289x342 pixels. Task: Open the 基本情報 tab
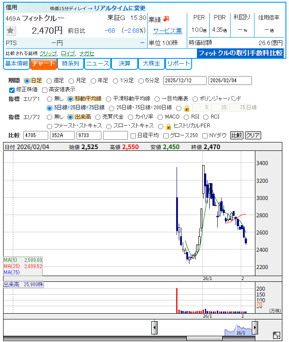click(x=16, y=64)
